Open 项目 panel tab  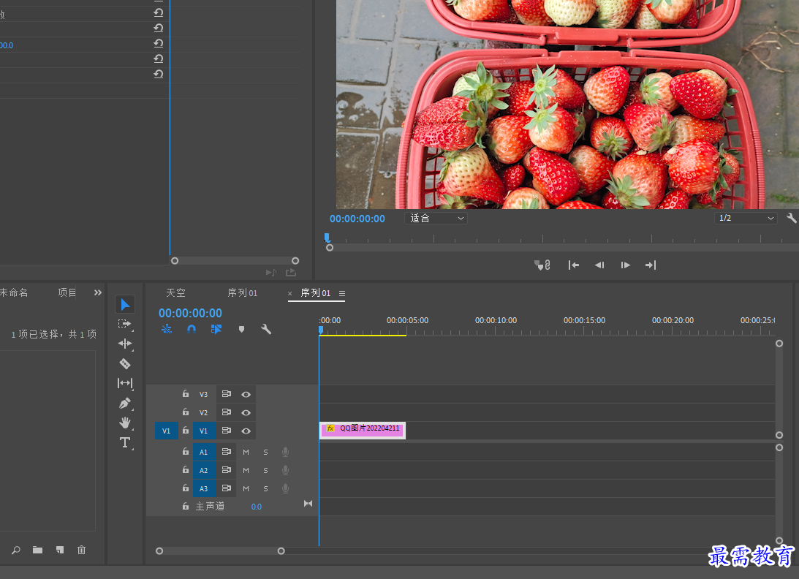67,292
